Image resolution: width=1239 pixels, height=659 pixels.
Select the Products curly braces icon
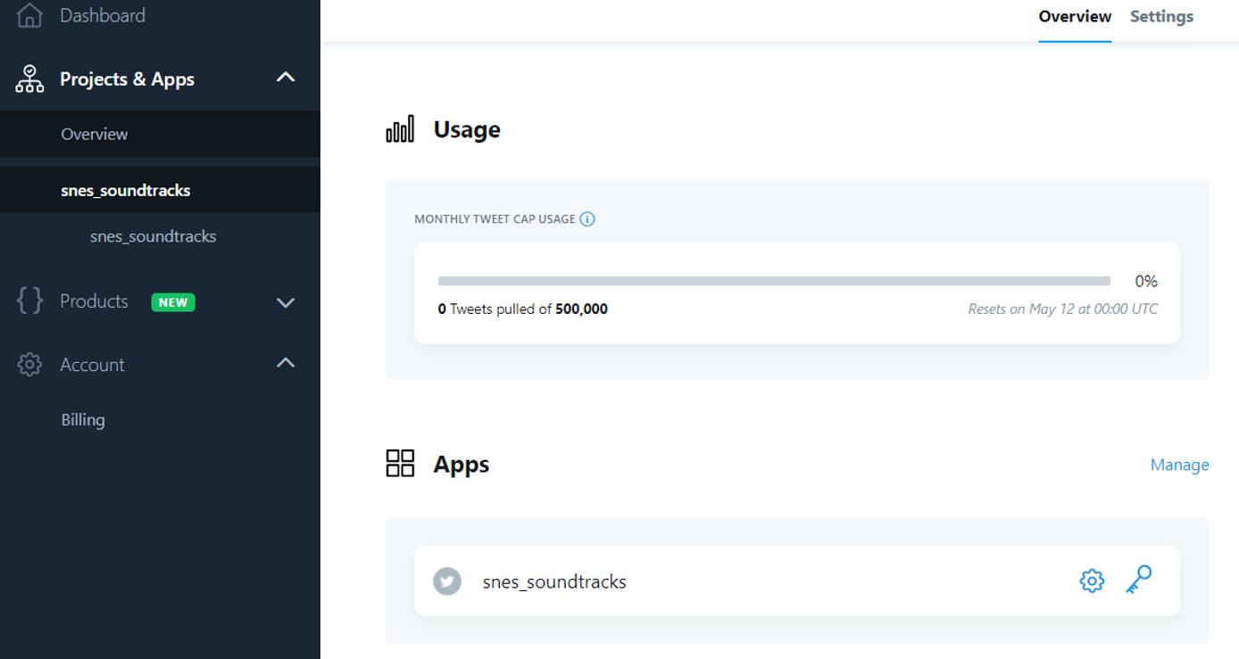coord(28,301)
